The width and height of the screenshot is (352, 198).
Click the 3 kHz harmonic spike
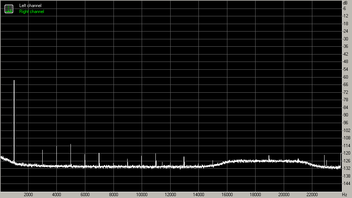[x=42, y=158]
